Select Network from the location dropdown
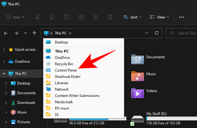Viewport: 197px width, 128px height. [62, 89]
